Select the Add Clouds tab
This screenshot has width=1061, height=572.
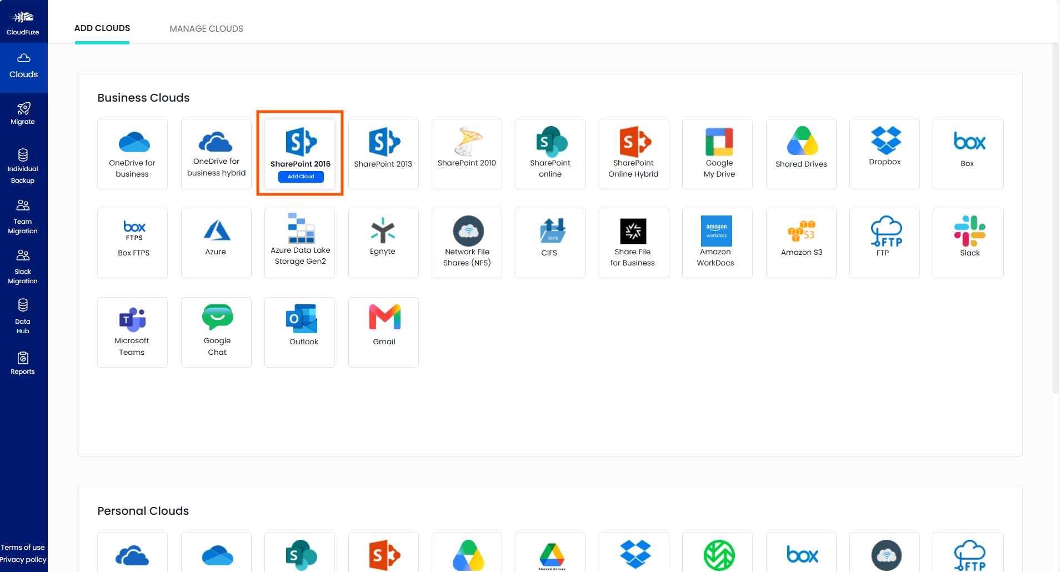tap(102, 28)
